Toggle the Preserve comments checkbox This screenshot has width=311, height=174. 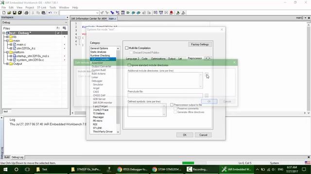click(175, 108)
